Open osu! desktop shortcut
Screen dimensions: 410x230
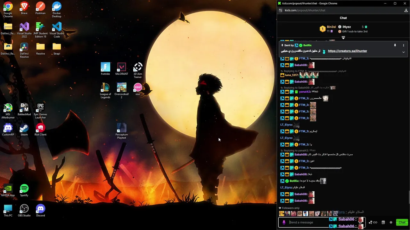138,89
